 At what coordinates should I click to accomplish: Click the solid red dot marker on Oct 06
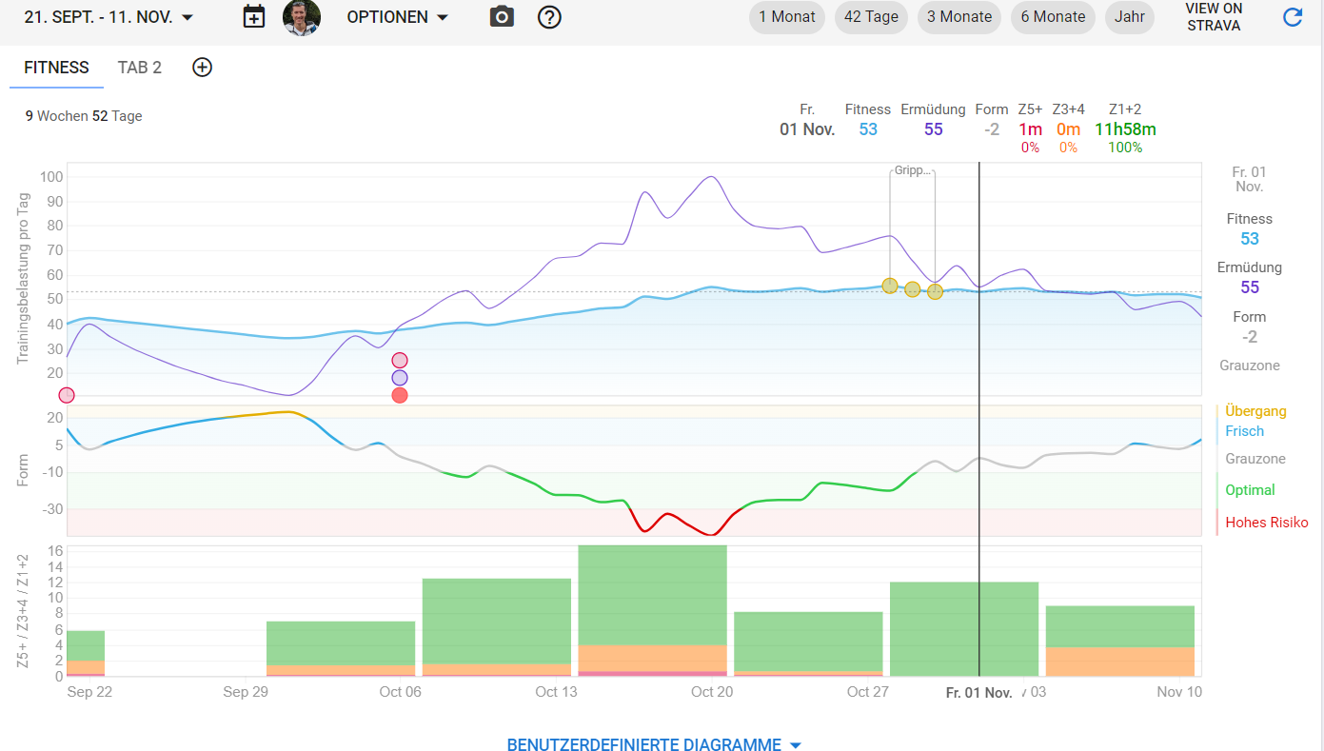400,395
